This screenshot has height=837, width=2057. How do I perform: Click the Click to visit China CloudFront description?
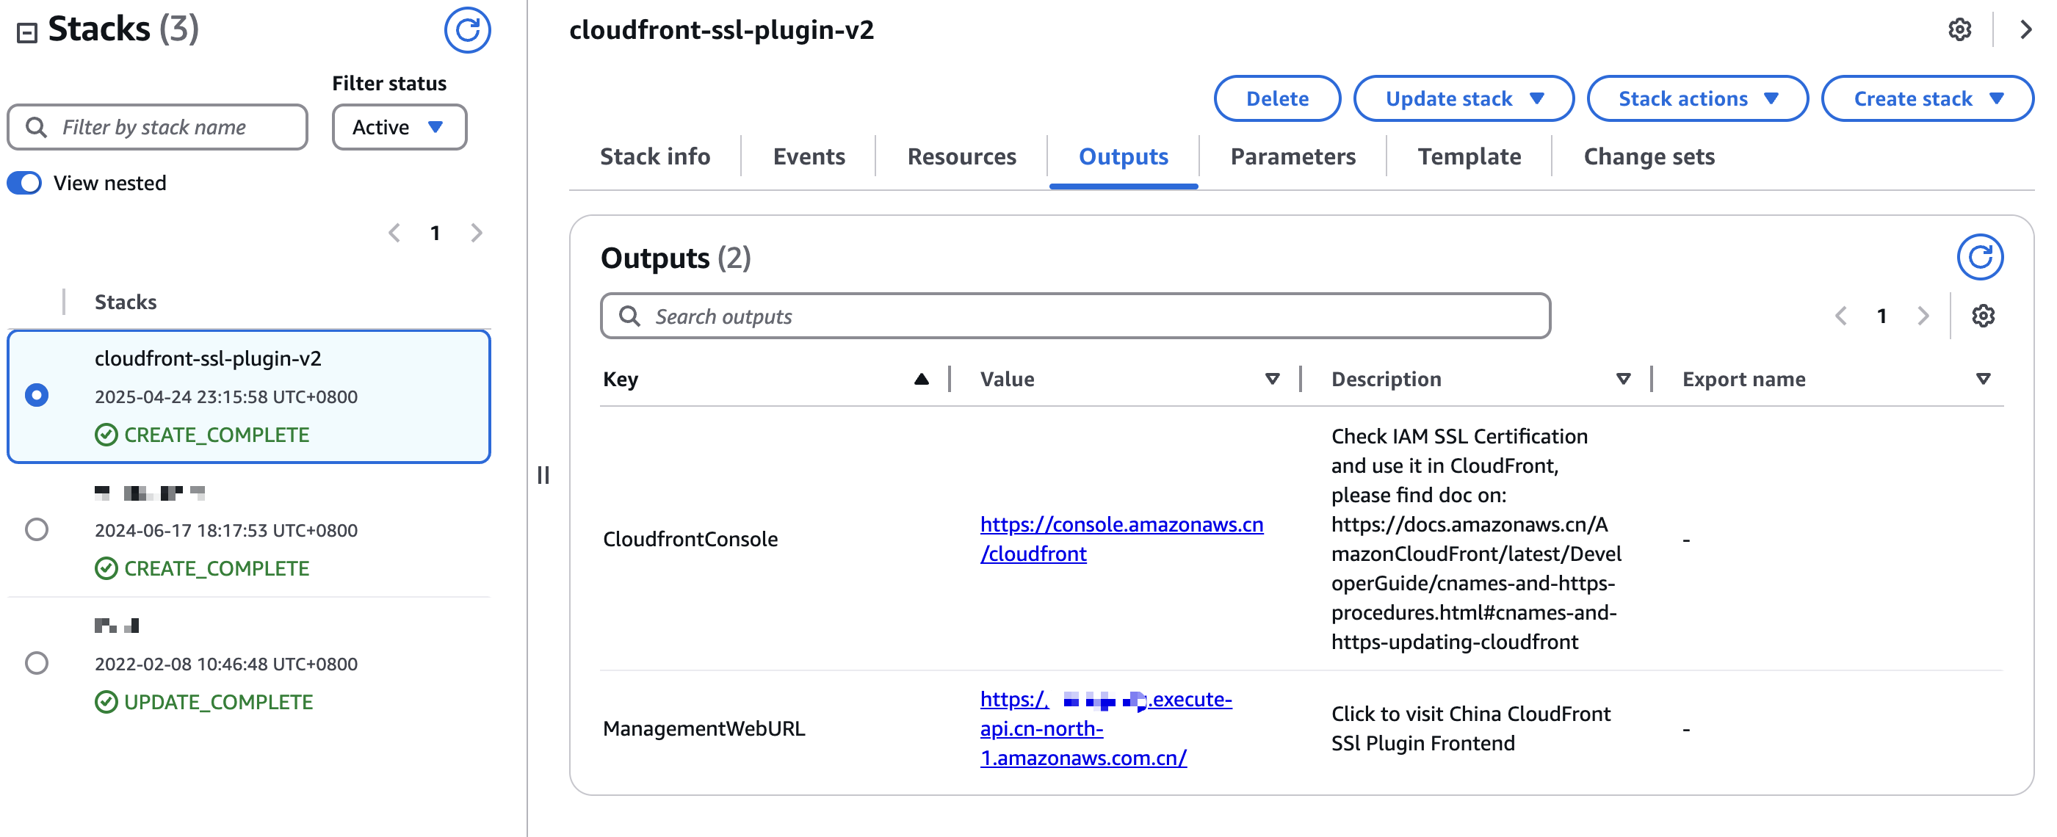[x=1470, y=728]
